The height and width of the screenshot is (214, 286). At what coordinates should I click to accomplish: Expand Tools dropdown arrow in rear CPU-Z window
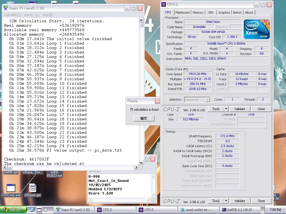click(x=226, y=201)
